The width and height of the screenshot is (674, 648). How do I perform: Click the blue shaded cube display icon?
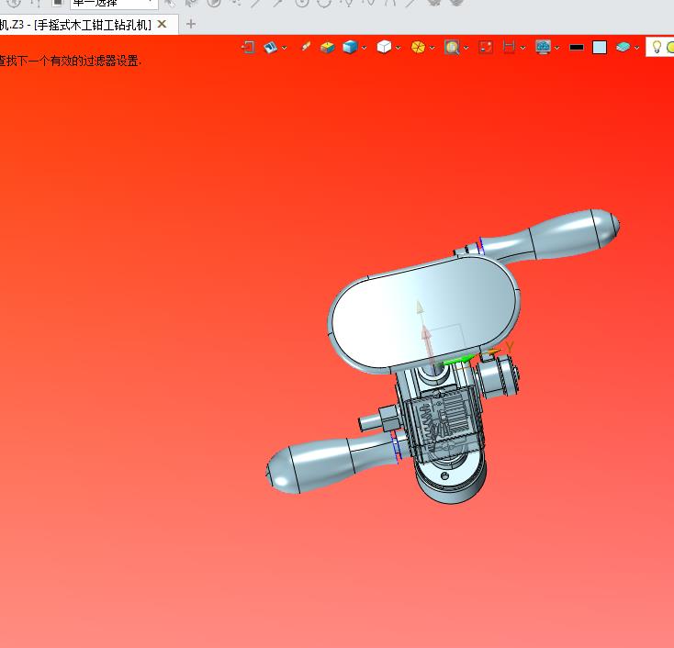(351, 47)
